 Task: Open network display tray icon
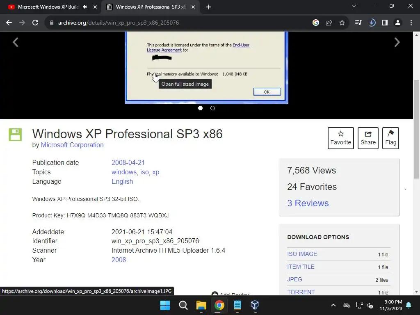pyautogui.click(x=359, y=305)
